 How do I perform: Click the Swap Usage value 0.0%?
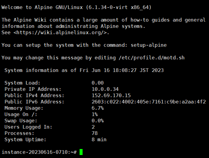click(98, 121)
